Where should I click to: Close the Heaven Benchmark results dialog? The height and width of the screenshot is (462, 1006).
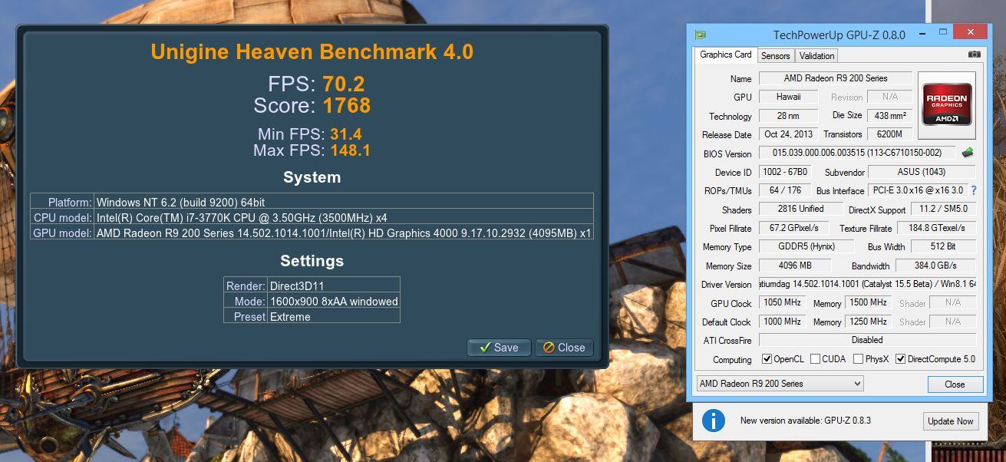click(x=563, y=348)
